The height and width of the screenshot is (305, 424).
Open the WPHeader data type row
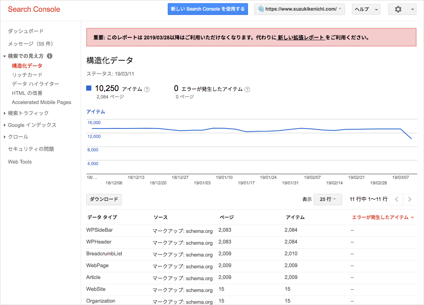point(99,242)
